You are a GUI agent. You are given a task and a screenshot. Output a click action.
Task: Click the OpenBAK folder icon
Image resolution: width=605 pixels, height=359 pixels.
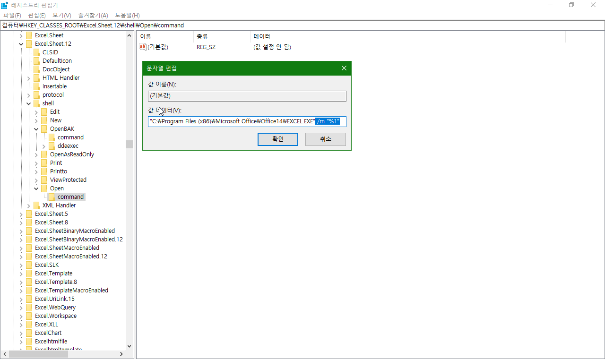[44, 129]
